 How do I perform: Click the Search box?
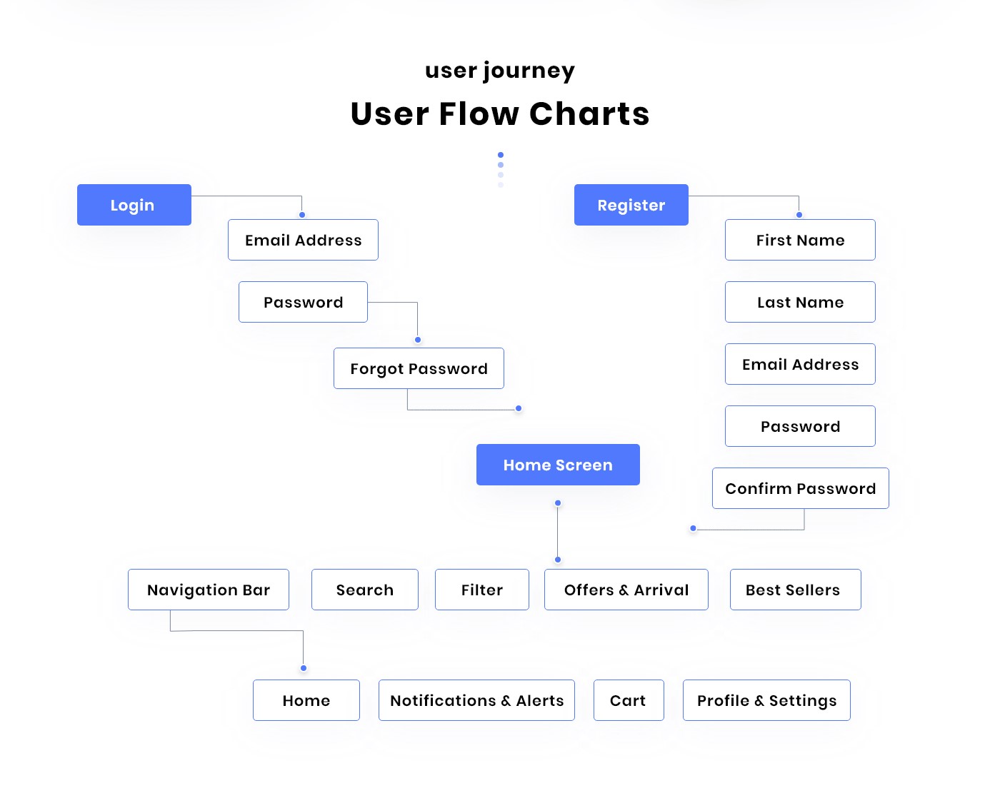point(364,590)
